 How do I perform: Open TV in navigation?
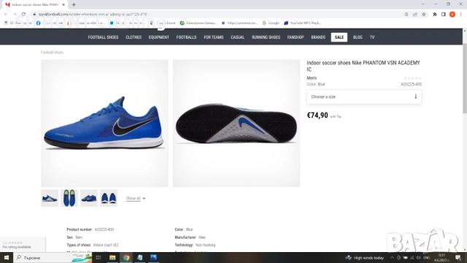(x=372, y=37)
